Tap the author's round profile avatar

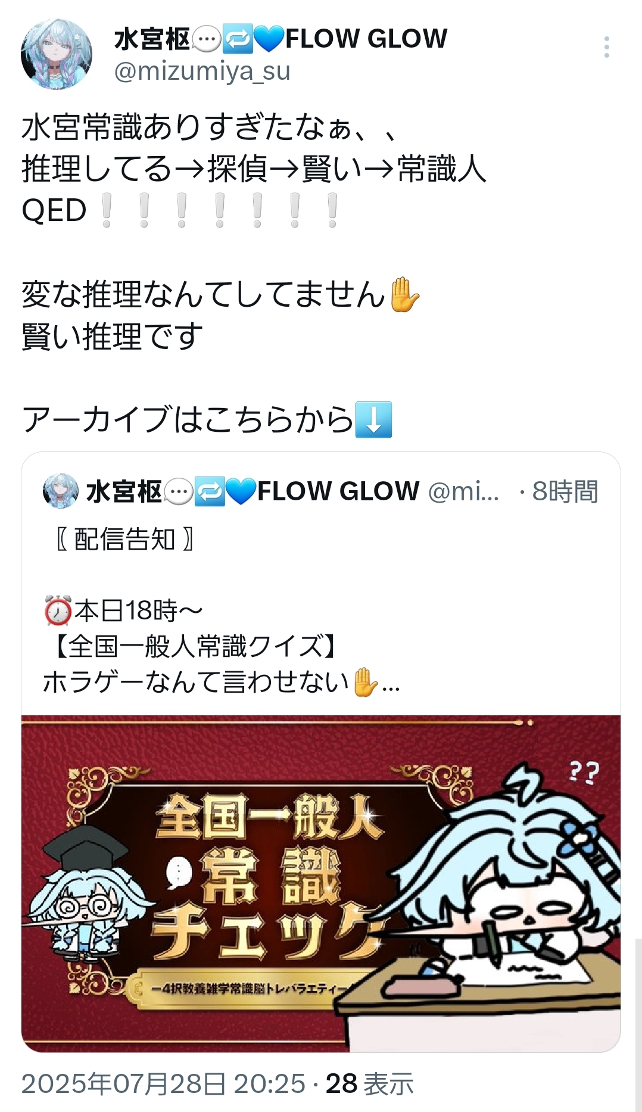[57, 54]
